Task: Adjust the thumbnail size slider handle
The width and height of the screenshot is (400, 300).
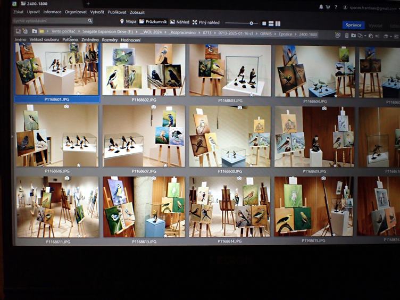Action: (251, 23)
